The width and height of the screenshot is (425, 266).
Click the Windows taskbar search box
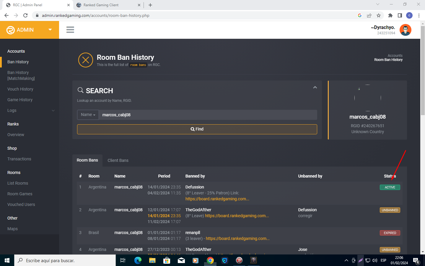pyautogui.click(x=65, y=260)
